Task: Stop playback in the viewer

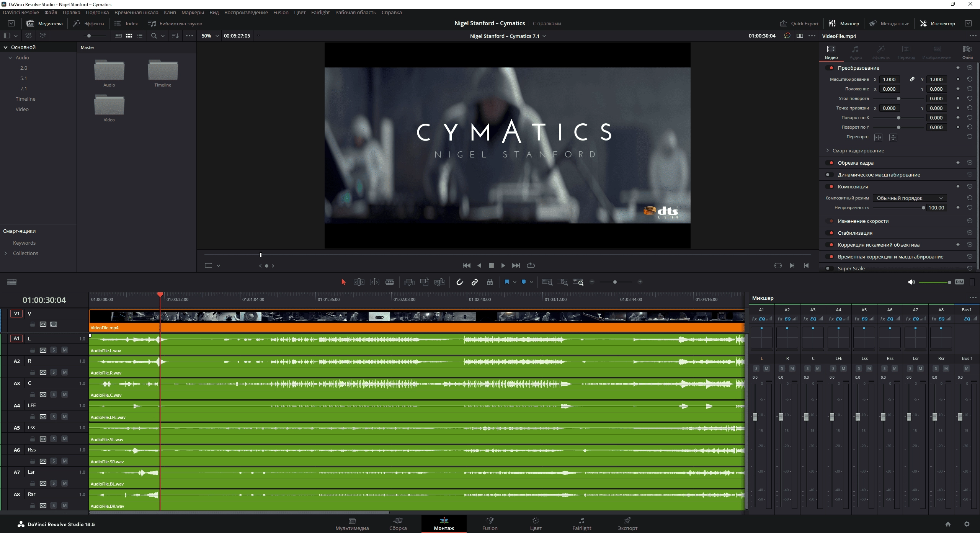Action: click(491, 265)
